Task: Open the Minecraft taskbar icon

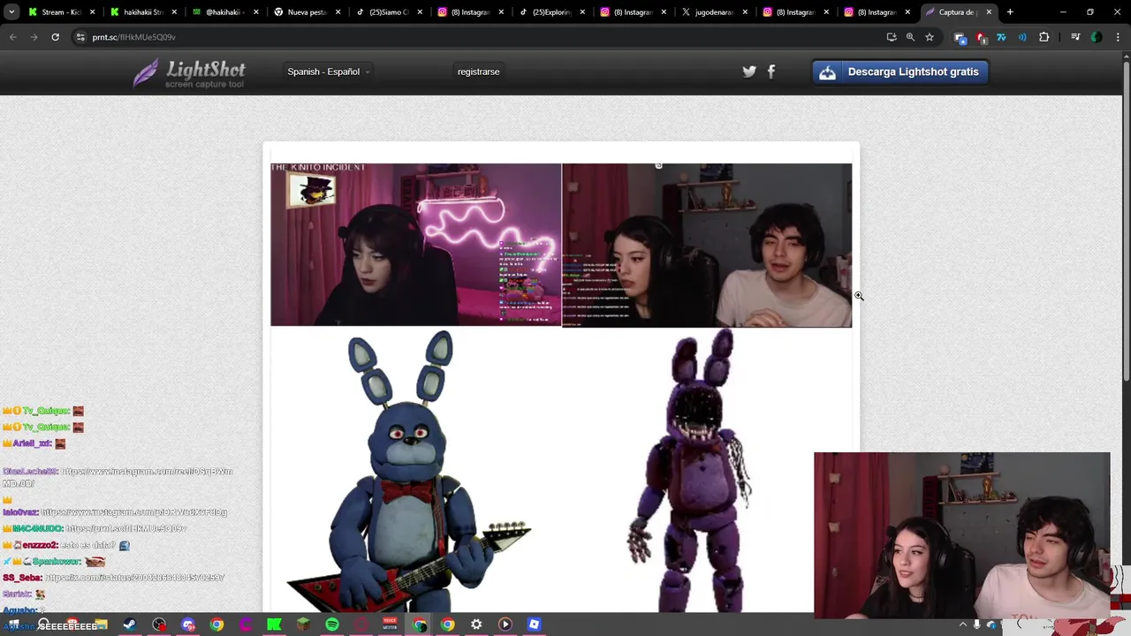Action: [x=303, y=625]
